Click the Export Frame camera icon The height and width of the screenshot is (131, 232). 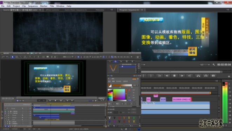[x=213, y=76]
